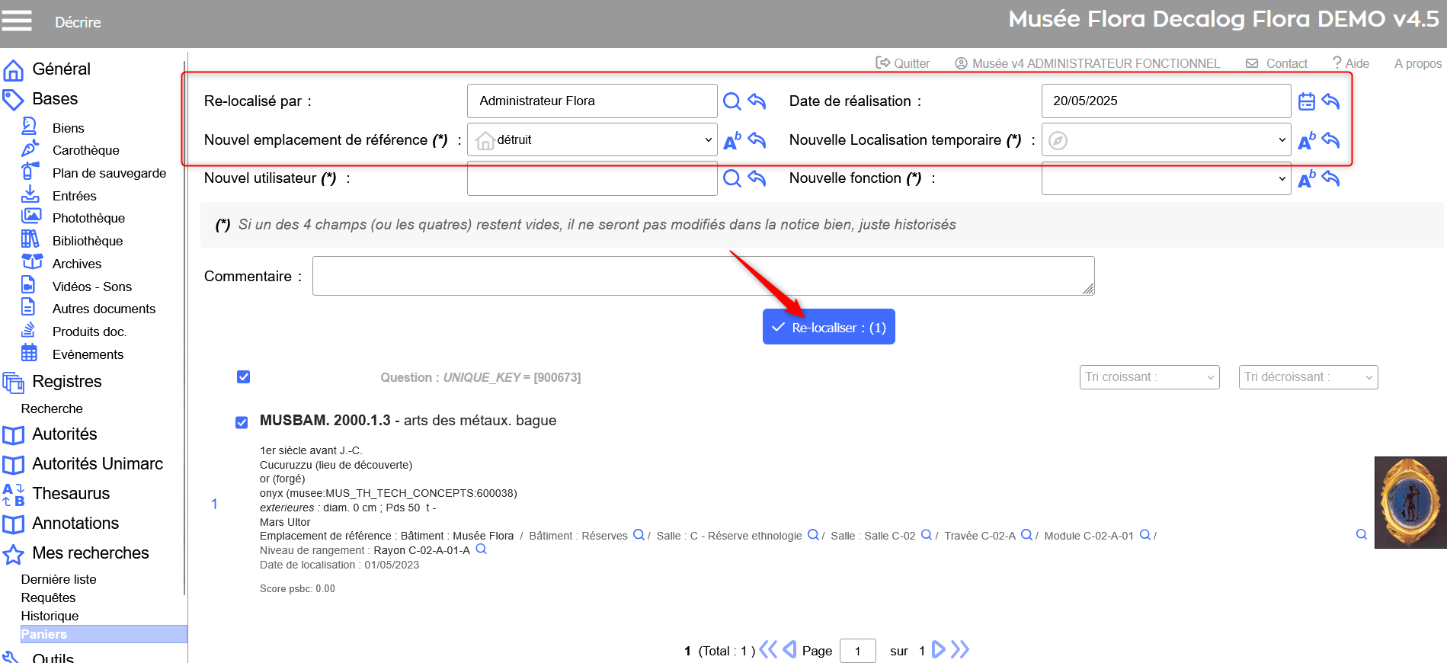Open the hamburger menu icon
The width and height of the screenshot is (1447, 663).
point(17,21)
